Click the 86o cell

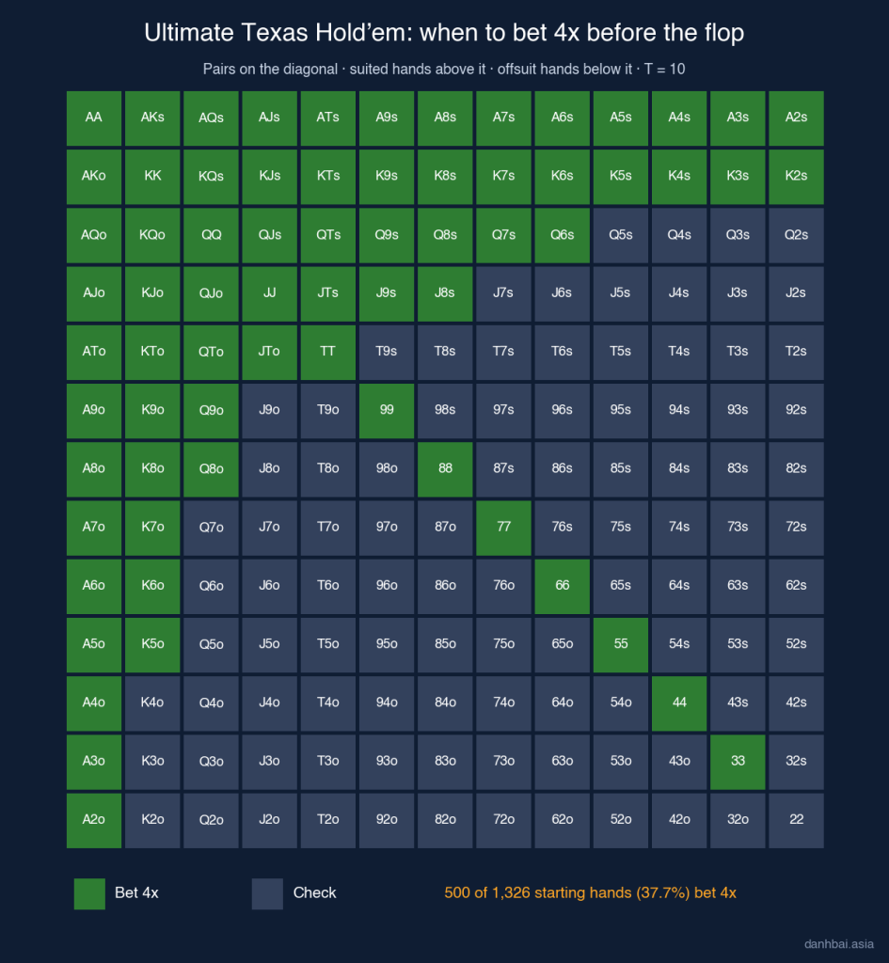445,587
